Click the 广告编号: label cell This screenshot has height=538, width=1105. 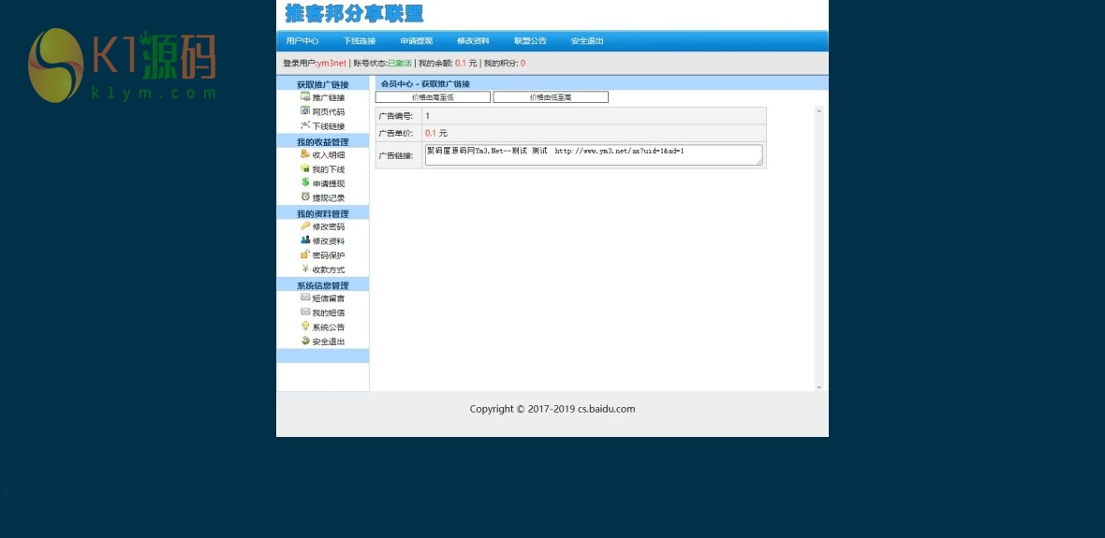pyautogui.click(x=399, y=115)
